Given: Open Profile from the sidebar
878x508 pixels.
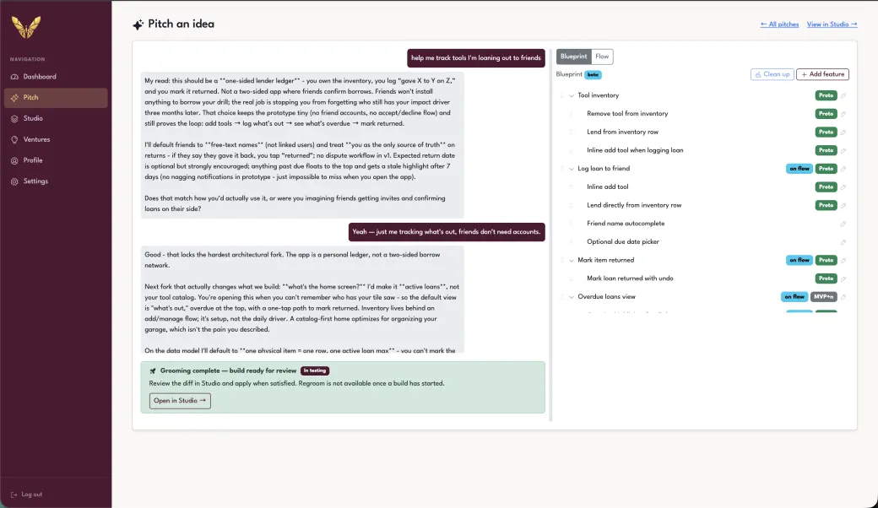Looking at the screenshot, I should pyautogui.click(x=56, y=160).
